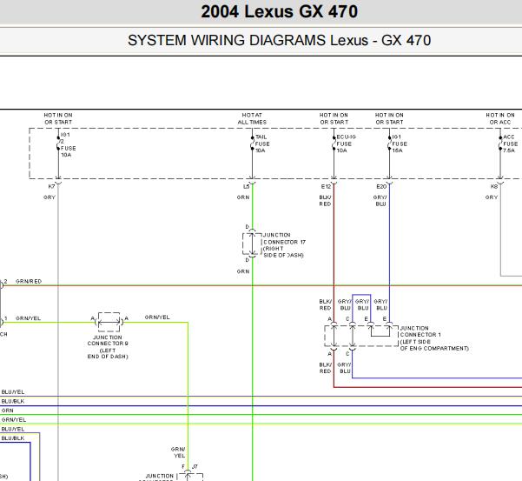This screenshot has width=522, height=481.
Task: Select the "TAIL FUSE 10A" label
Action: 262,144
